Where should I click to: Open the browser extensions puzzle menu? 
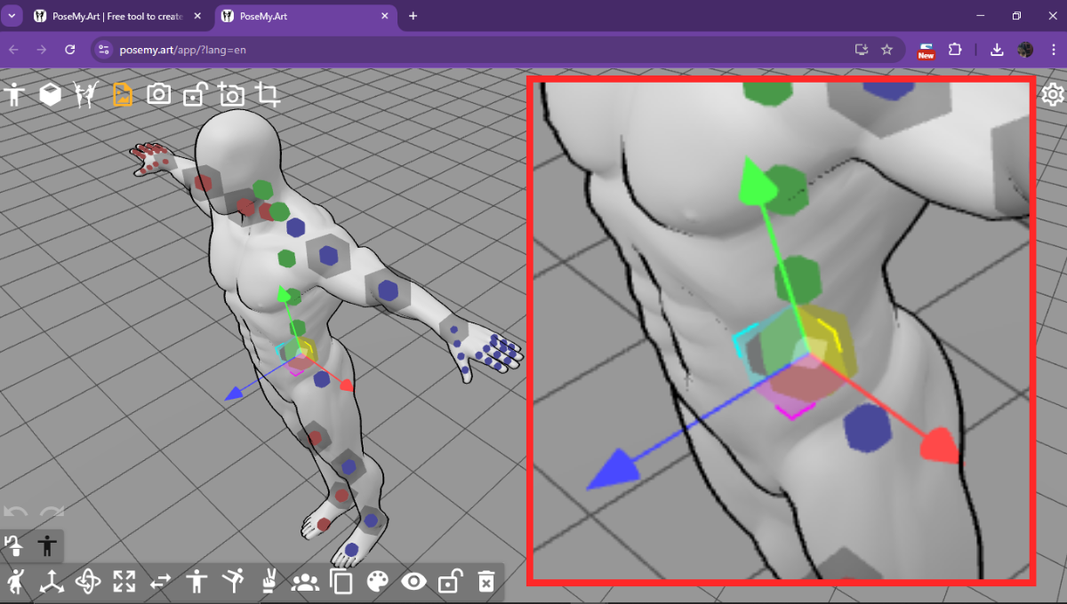tap(956, 50)
